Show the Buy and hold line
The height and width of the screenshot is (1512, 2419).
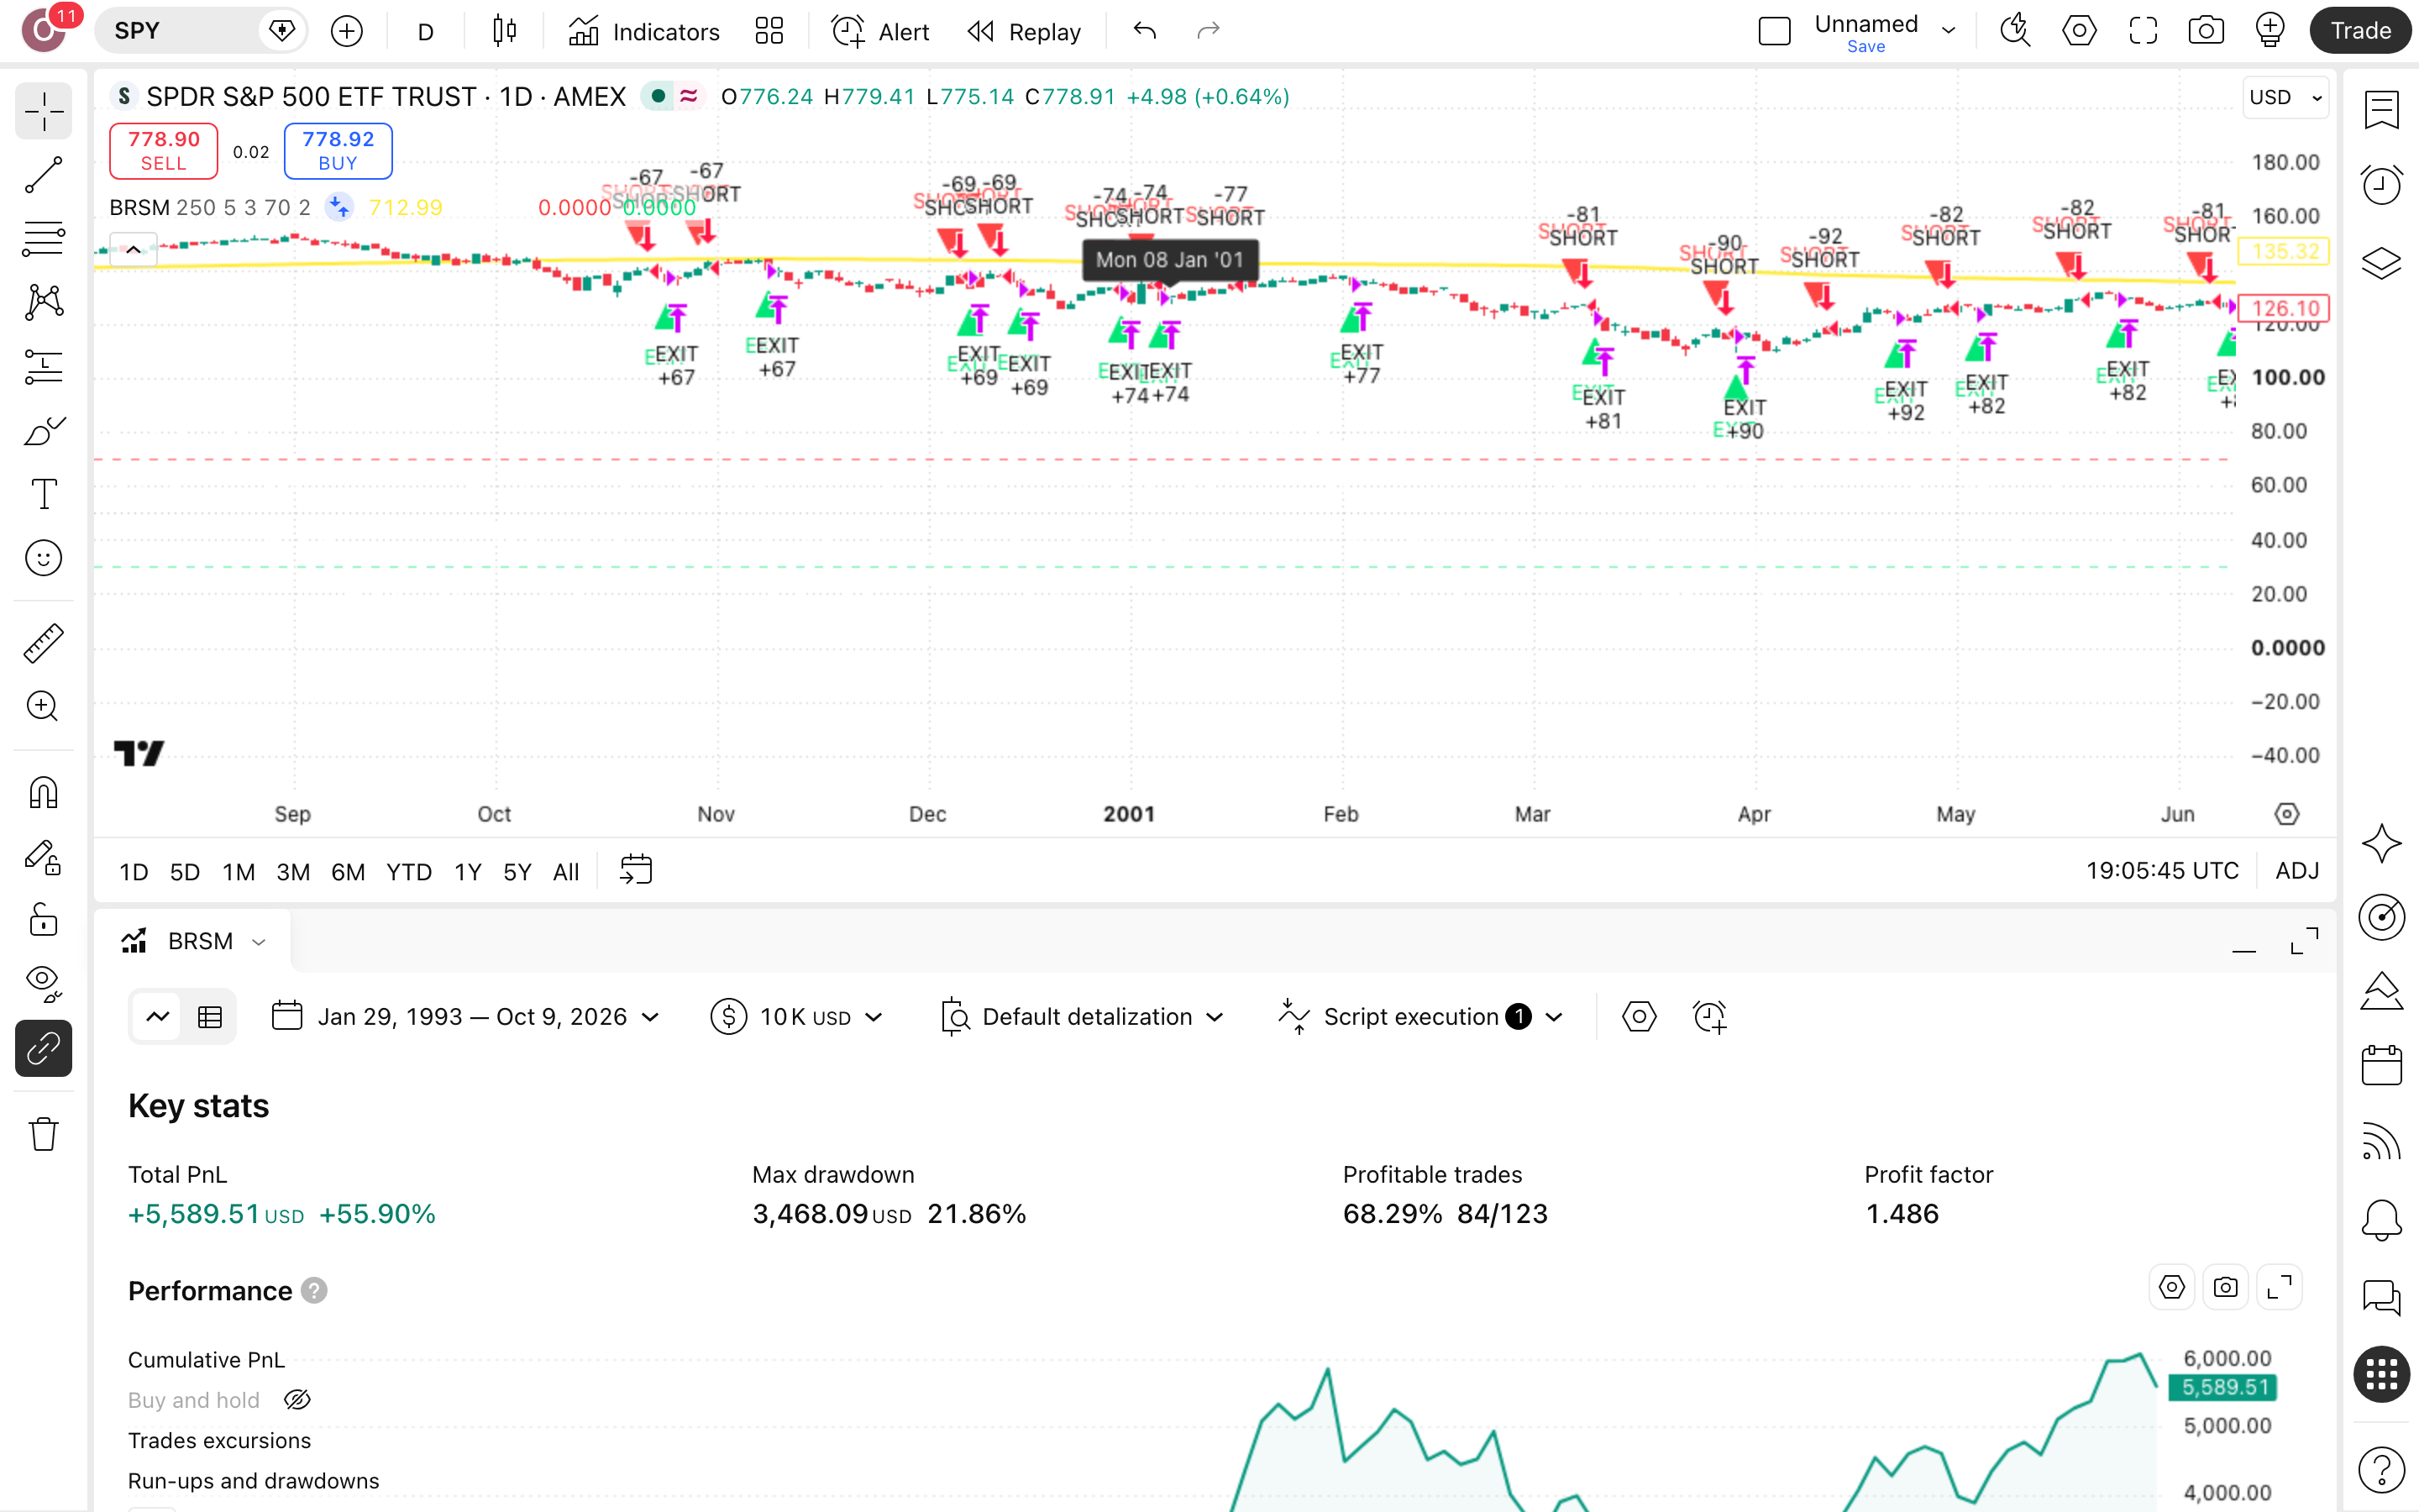296,1400
